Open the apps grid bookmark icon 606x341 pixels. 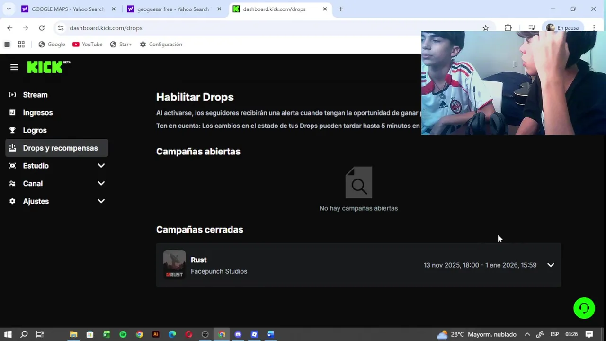pyautogui.click(x=21, y=45)
